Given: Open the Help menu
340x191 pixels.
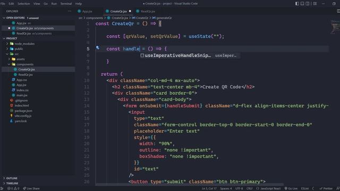Looking at the screenshot, I should pos(79,4).
